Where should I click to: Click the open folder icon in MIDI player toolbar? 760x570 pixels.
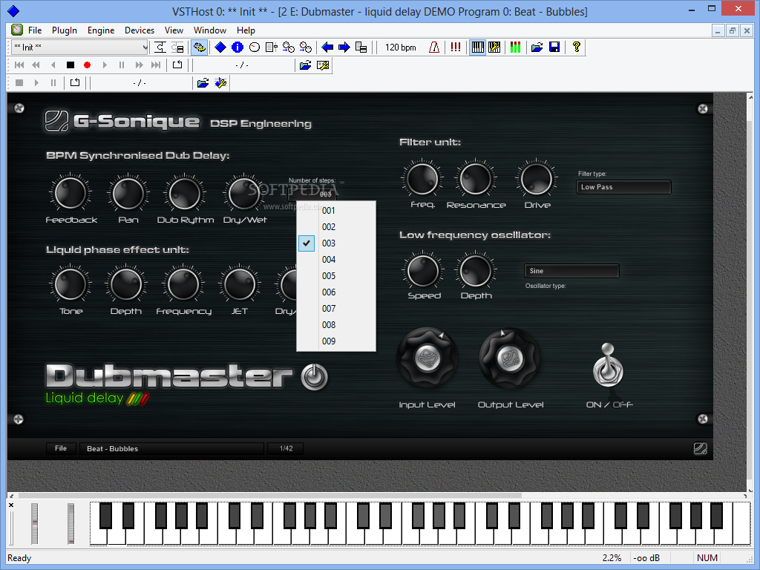(305, 65)
